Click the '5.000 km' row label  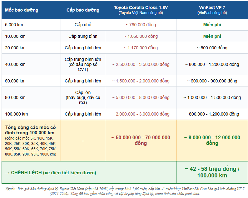[x=14, y=25]
